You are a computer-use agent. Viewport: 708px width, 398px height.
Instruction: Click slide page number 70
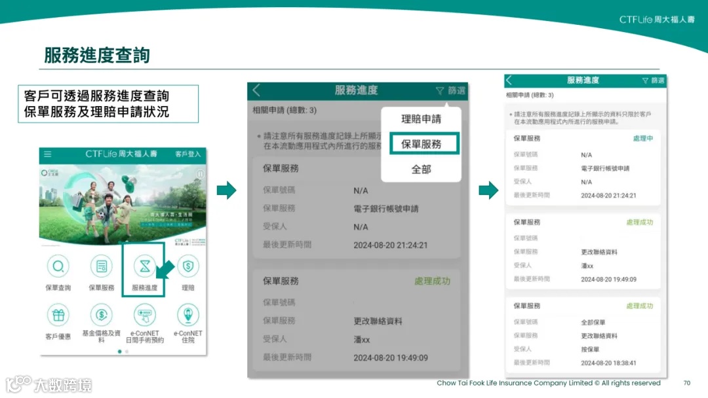coord(687,383)
